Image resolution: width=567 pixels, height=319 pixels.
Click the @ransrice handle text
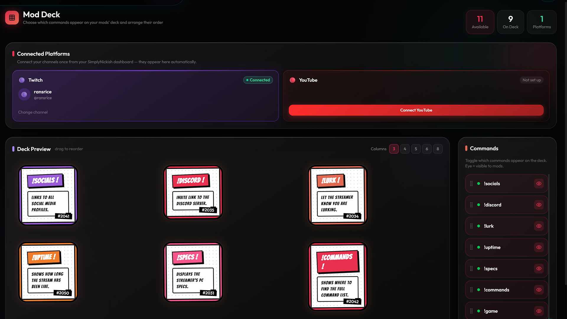click(43, 98)
